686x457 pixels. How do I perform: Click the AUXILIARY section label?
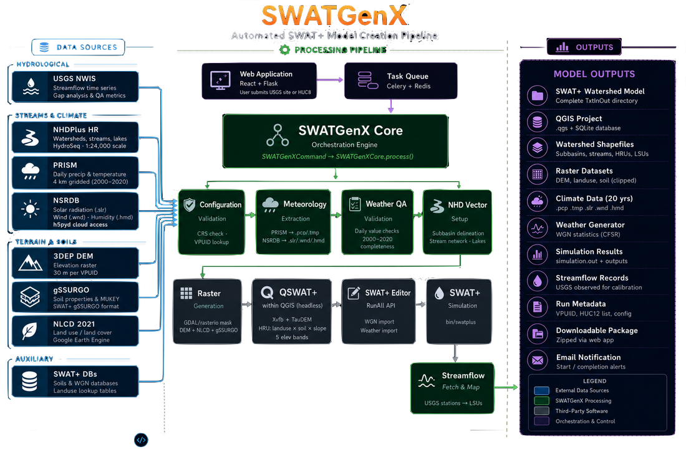pyautogui.click(x=34, y=359)
